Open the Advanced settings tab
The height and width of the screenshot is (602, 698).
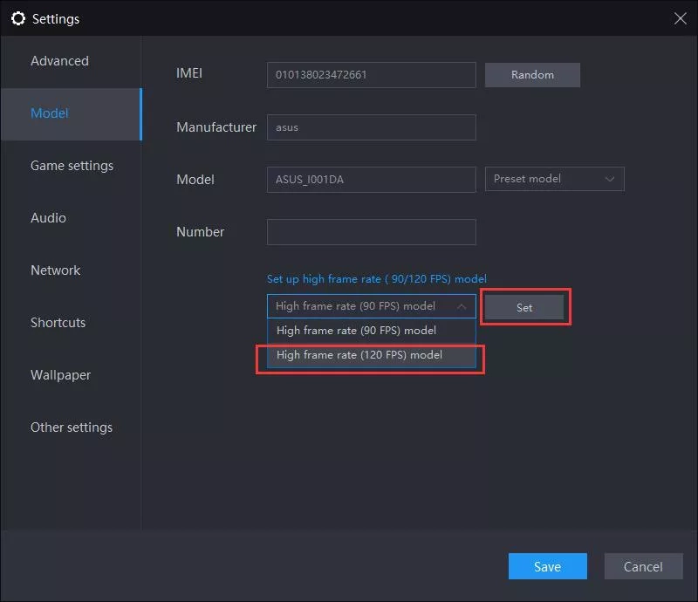tap(59, 61)
